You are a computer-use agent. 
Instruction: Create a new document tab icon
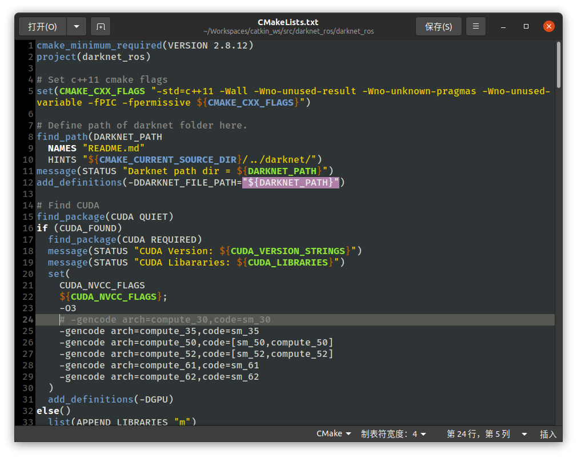coord(101,26)
